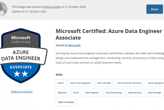Open the Data Storage skill tag
The width and height of the screenshot is (164, 110).
click(x=155, y=93)
